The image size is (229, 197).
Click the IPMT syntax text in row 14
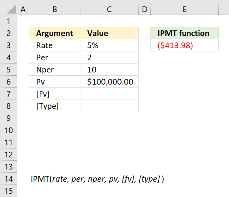coord(98,179)
